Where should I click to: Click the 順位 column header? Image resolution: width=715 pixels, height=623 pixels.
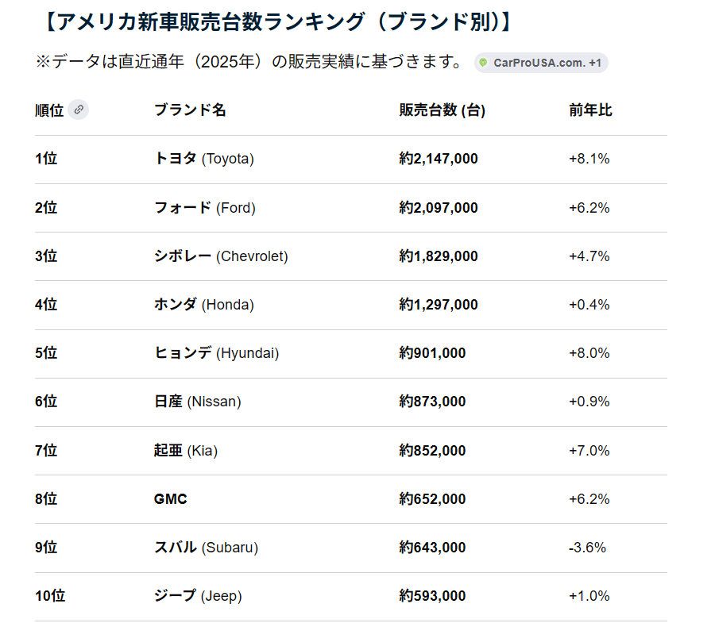pyautogui.click(x=49, y=110)
